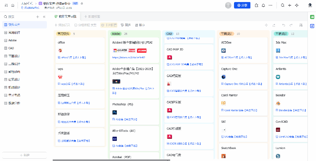Click the Adobe banner image in first Adobe card
Image resolution: width=316 pixels, height=161 pixels.
pyautogui.click(x=129, y=50)
